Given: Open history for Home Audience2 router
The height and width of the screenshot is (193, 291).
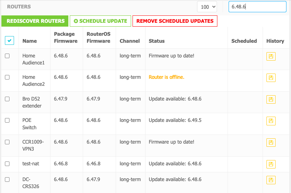Looking at the screenshot, I should pyautogui.click(x=271, y=78).
